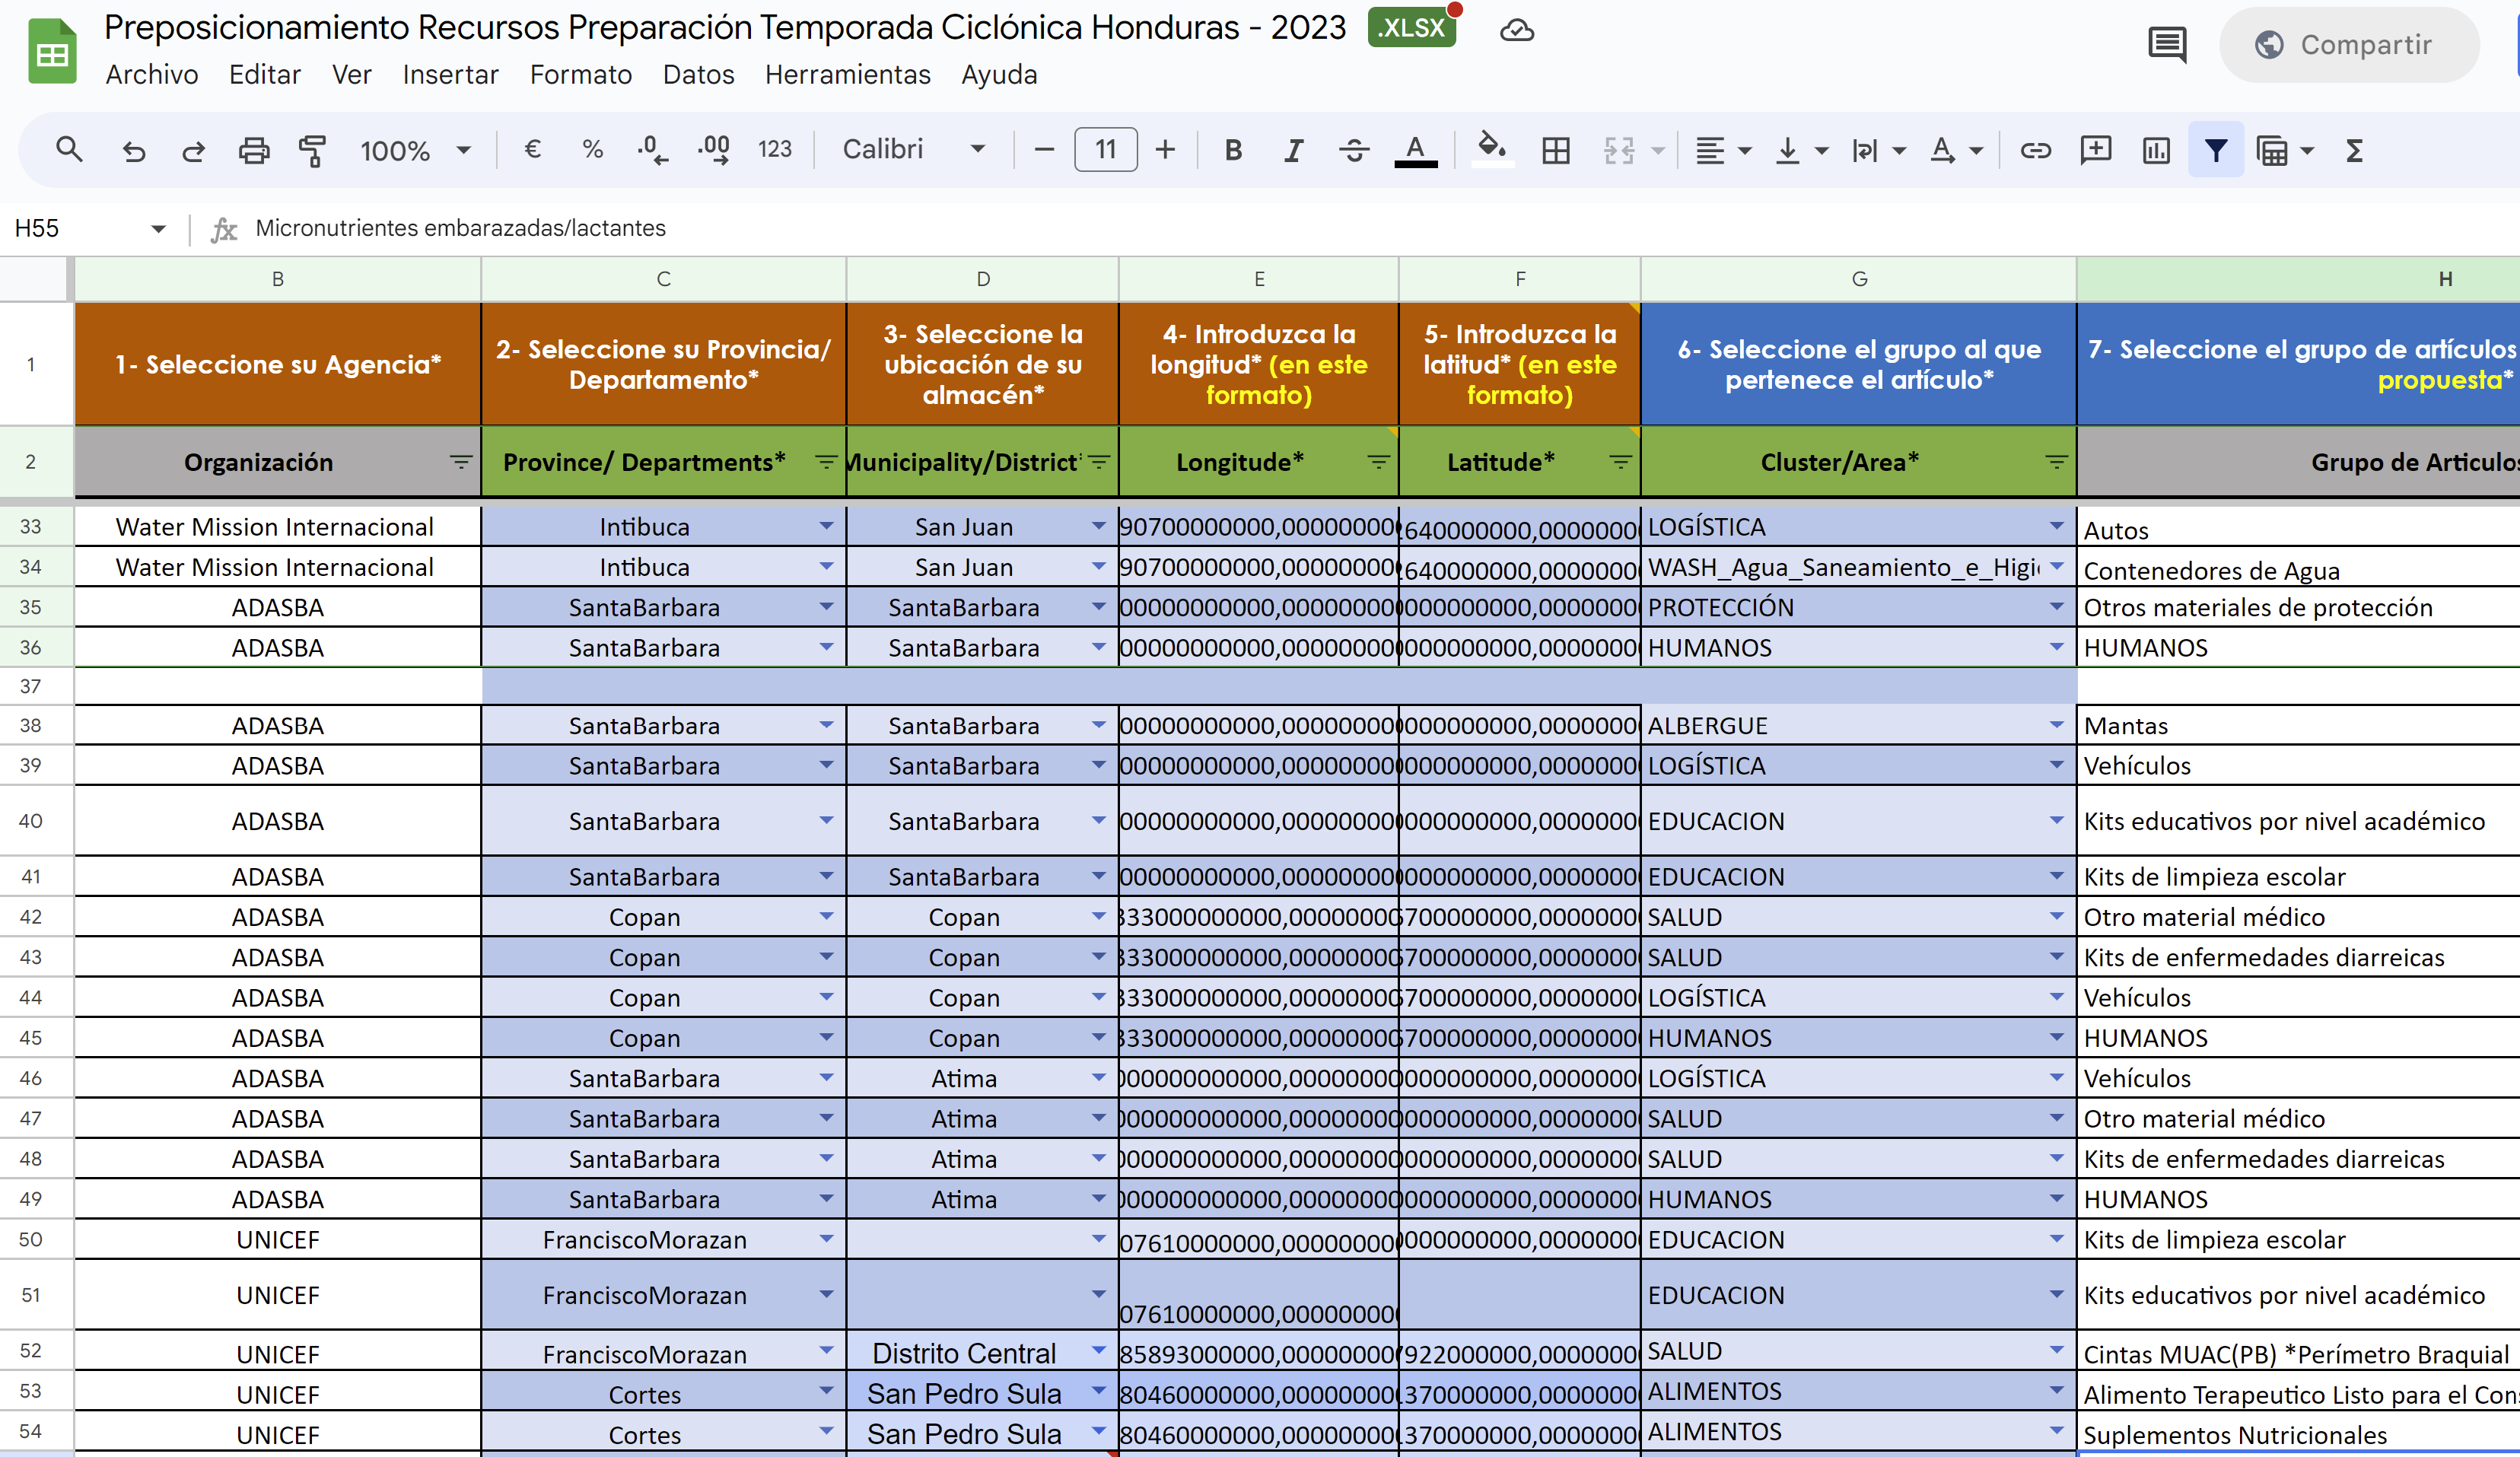Activate the paint format tool
2520x1457 pixels.
click(313, 150)
